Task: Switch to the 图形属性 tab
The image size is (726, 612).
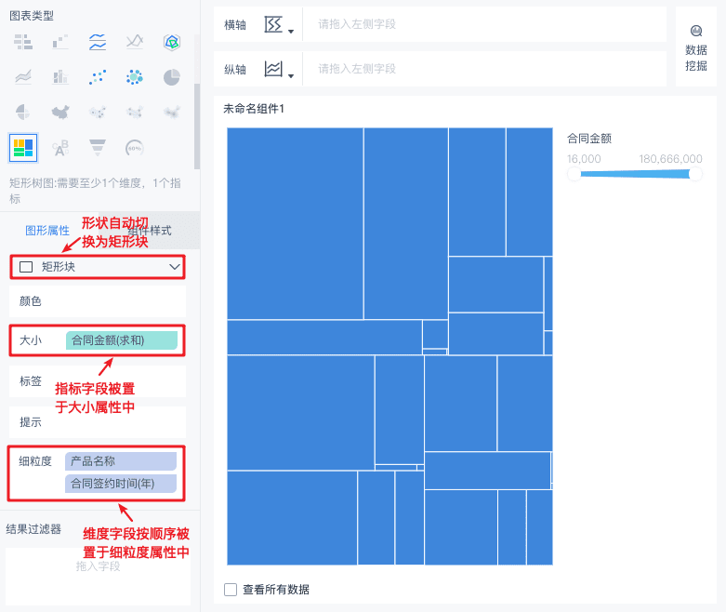Action: coord(47,231)
